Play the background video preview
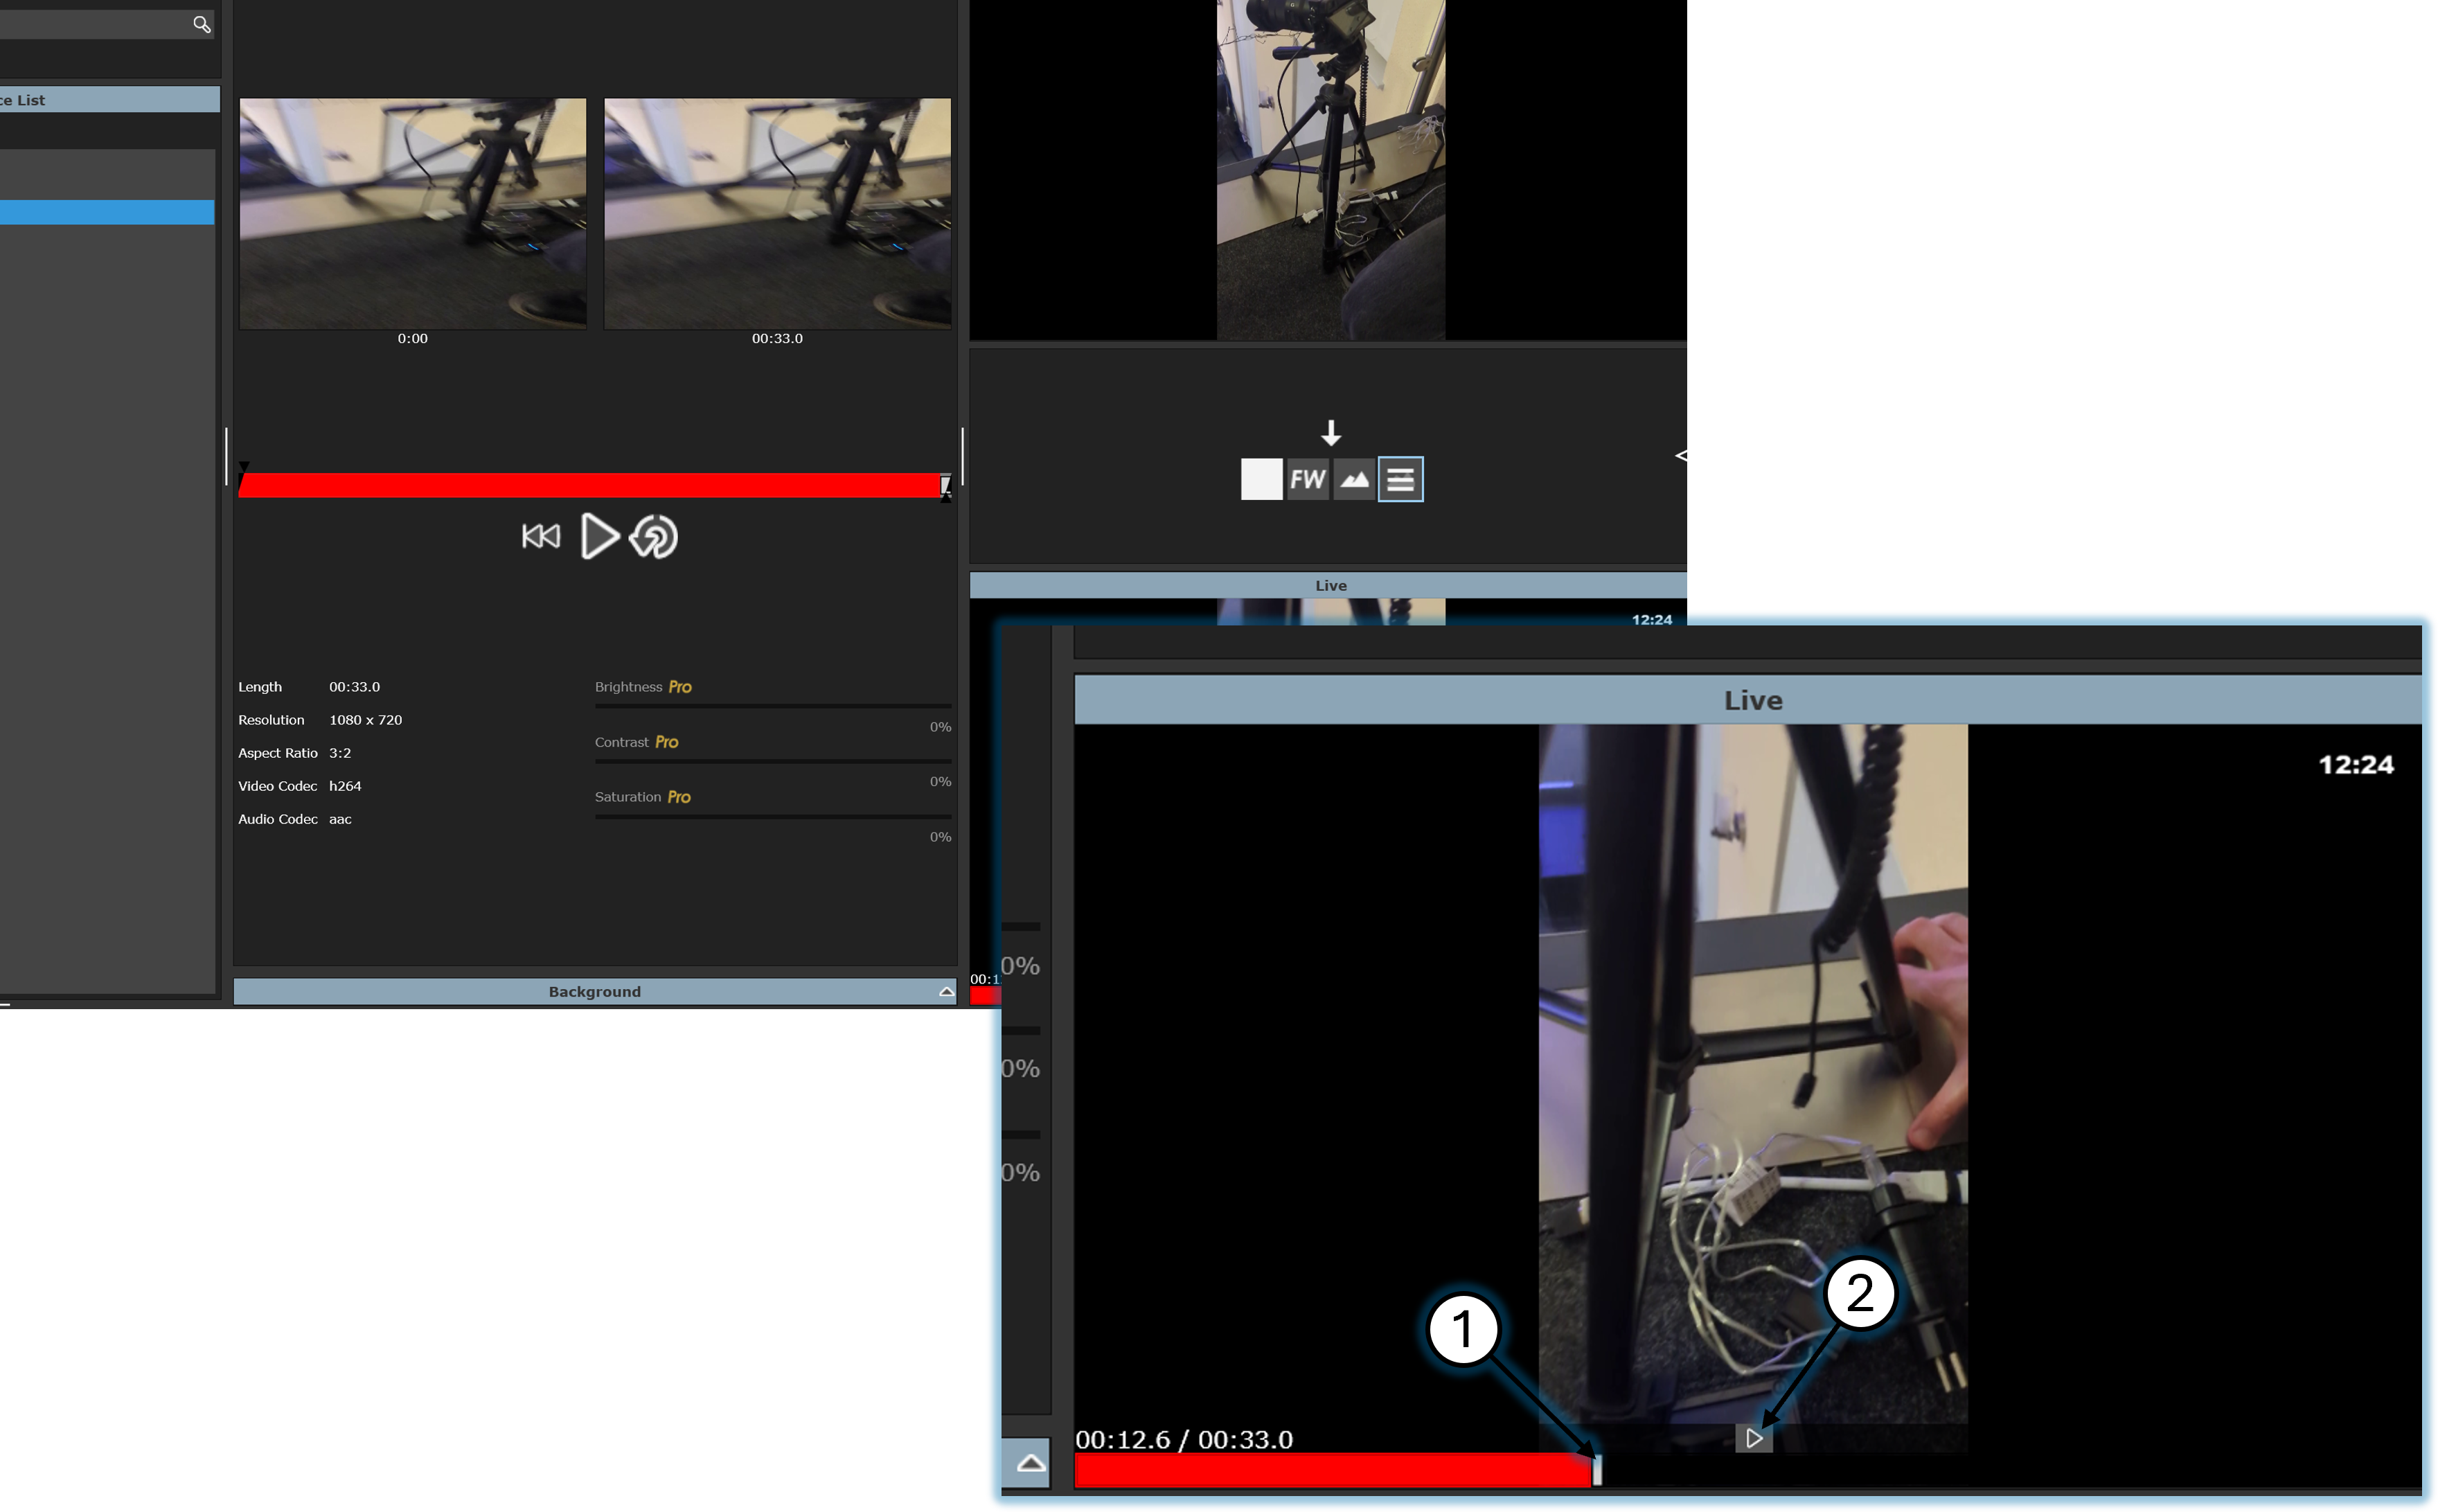This screenshot has width=2438, height=1512. (599, 537)
